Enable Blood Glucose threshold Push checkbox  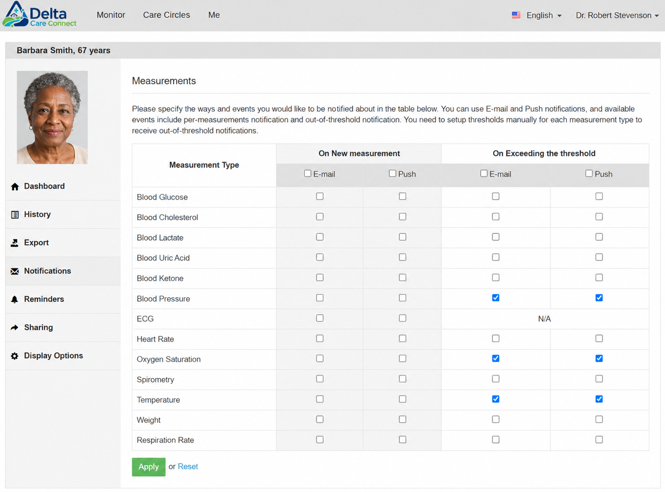click(599, 197)
